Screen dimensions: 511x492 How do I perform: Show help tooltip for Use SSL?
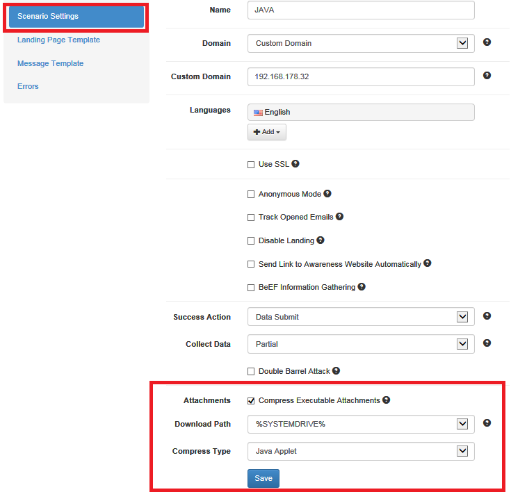pyautogui.click(x=295, y=163)
